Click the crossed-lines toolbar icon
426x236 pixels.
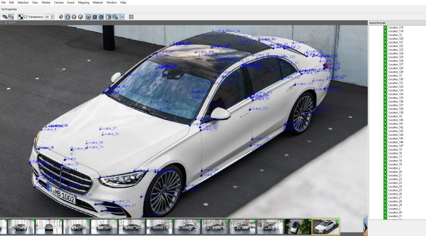click(x=121, y=17)
